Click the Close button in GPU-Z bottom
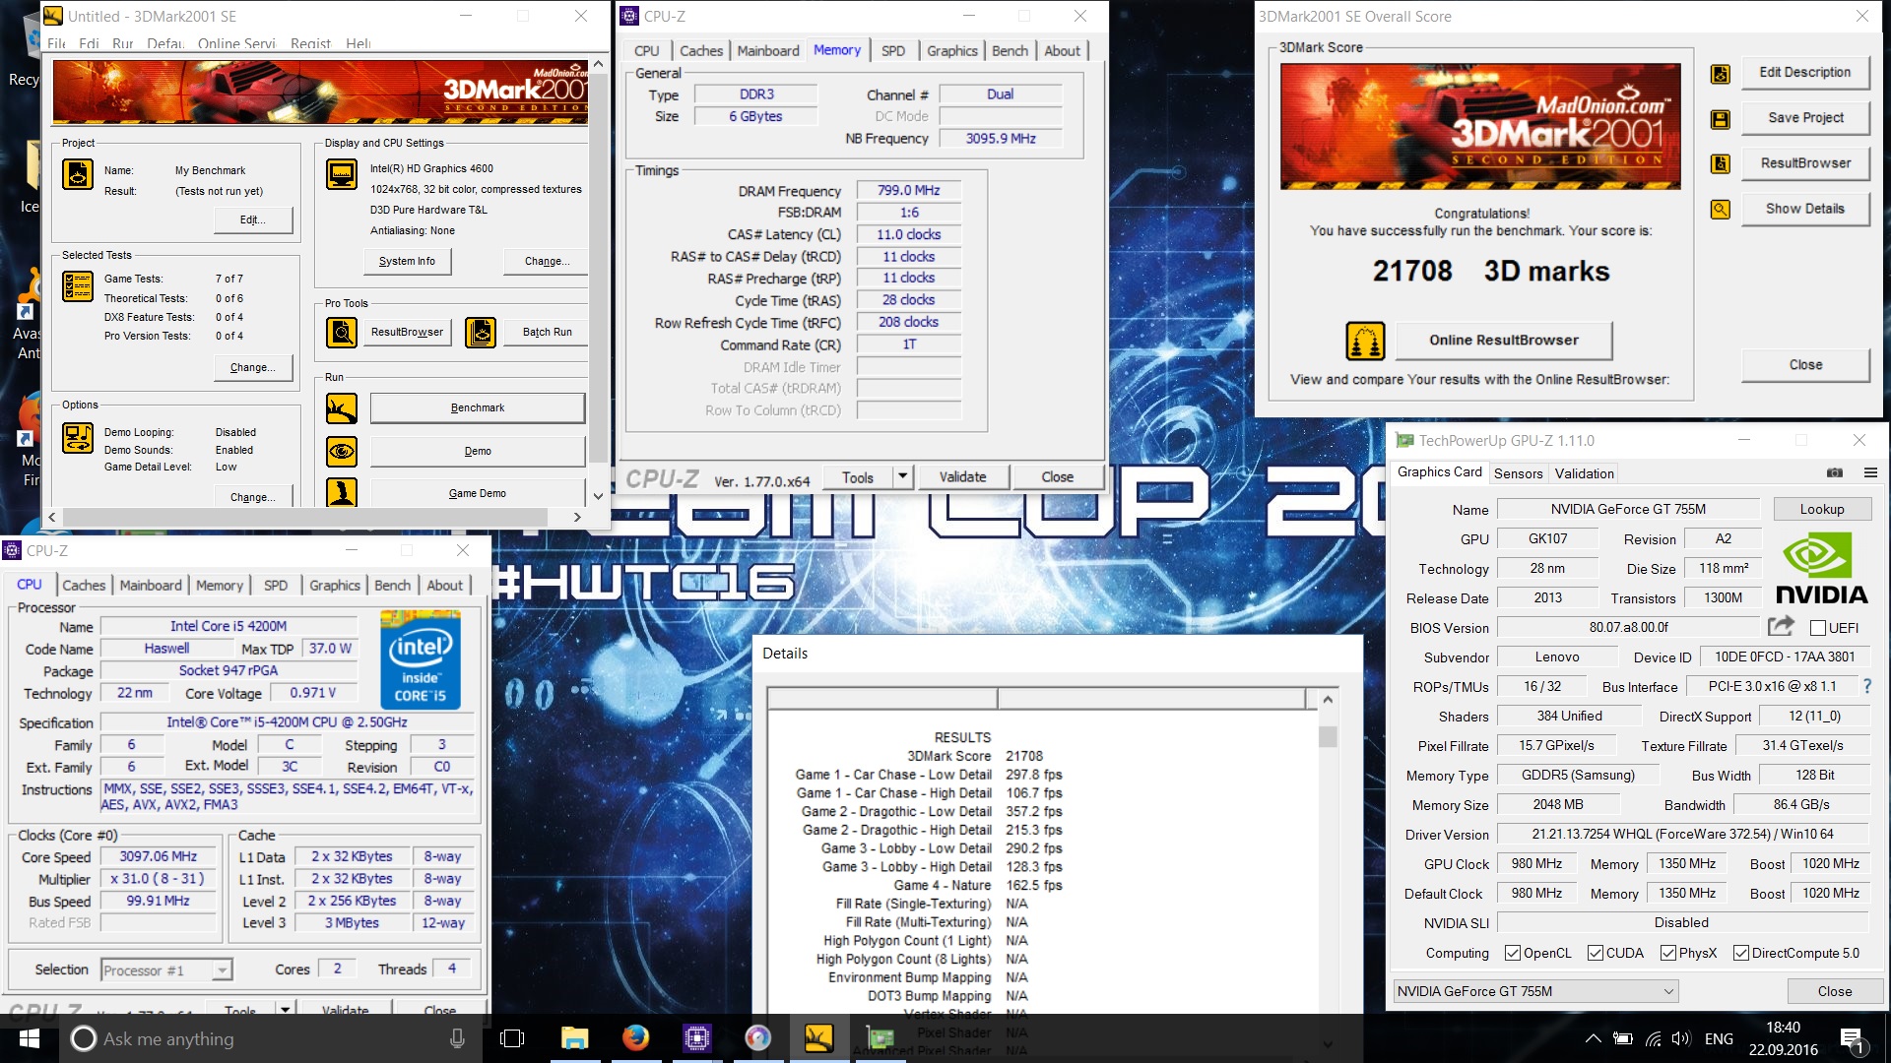1891x1063 pixels. [x=1834, y=991]
